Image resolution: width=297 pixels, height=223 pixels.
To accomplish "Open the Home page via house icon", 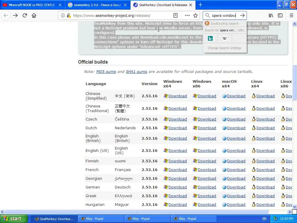I will pyautogui.click(x=34, y=15).
